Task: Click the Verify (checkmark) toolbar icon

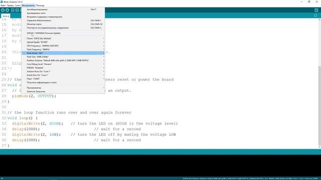Action: 3,10
